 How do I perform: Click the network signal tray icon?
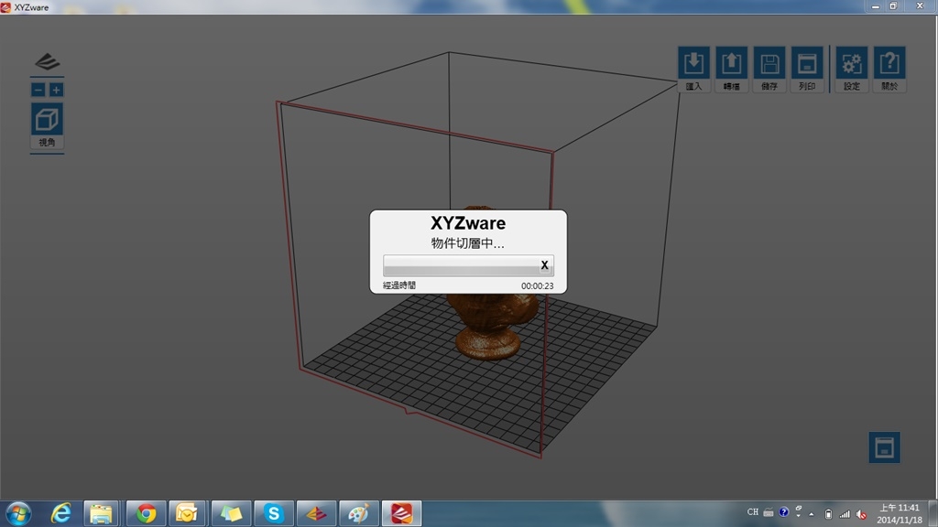point(845,514)
